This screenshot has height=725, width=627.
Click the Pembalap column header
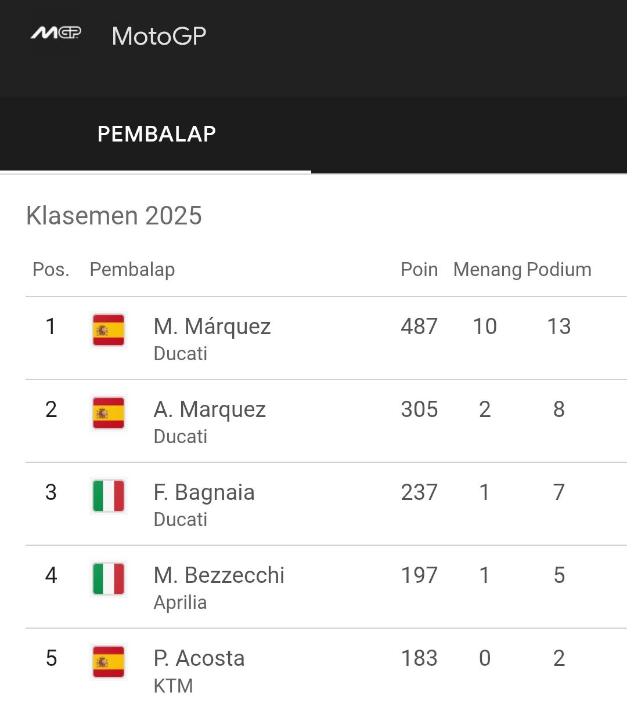tap(132, 270)
